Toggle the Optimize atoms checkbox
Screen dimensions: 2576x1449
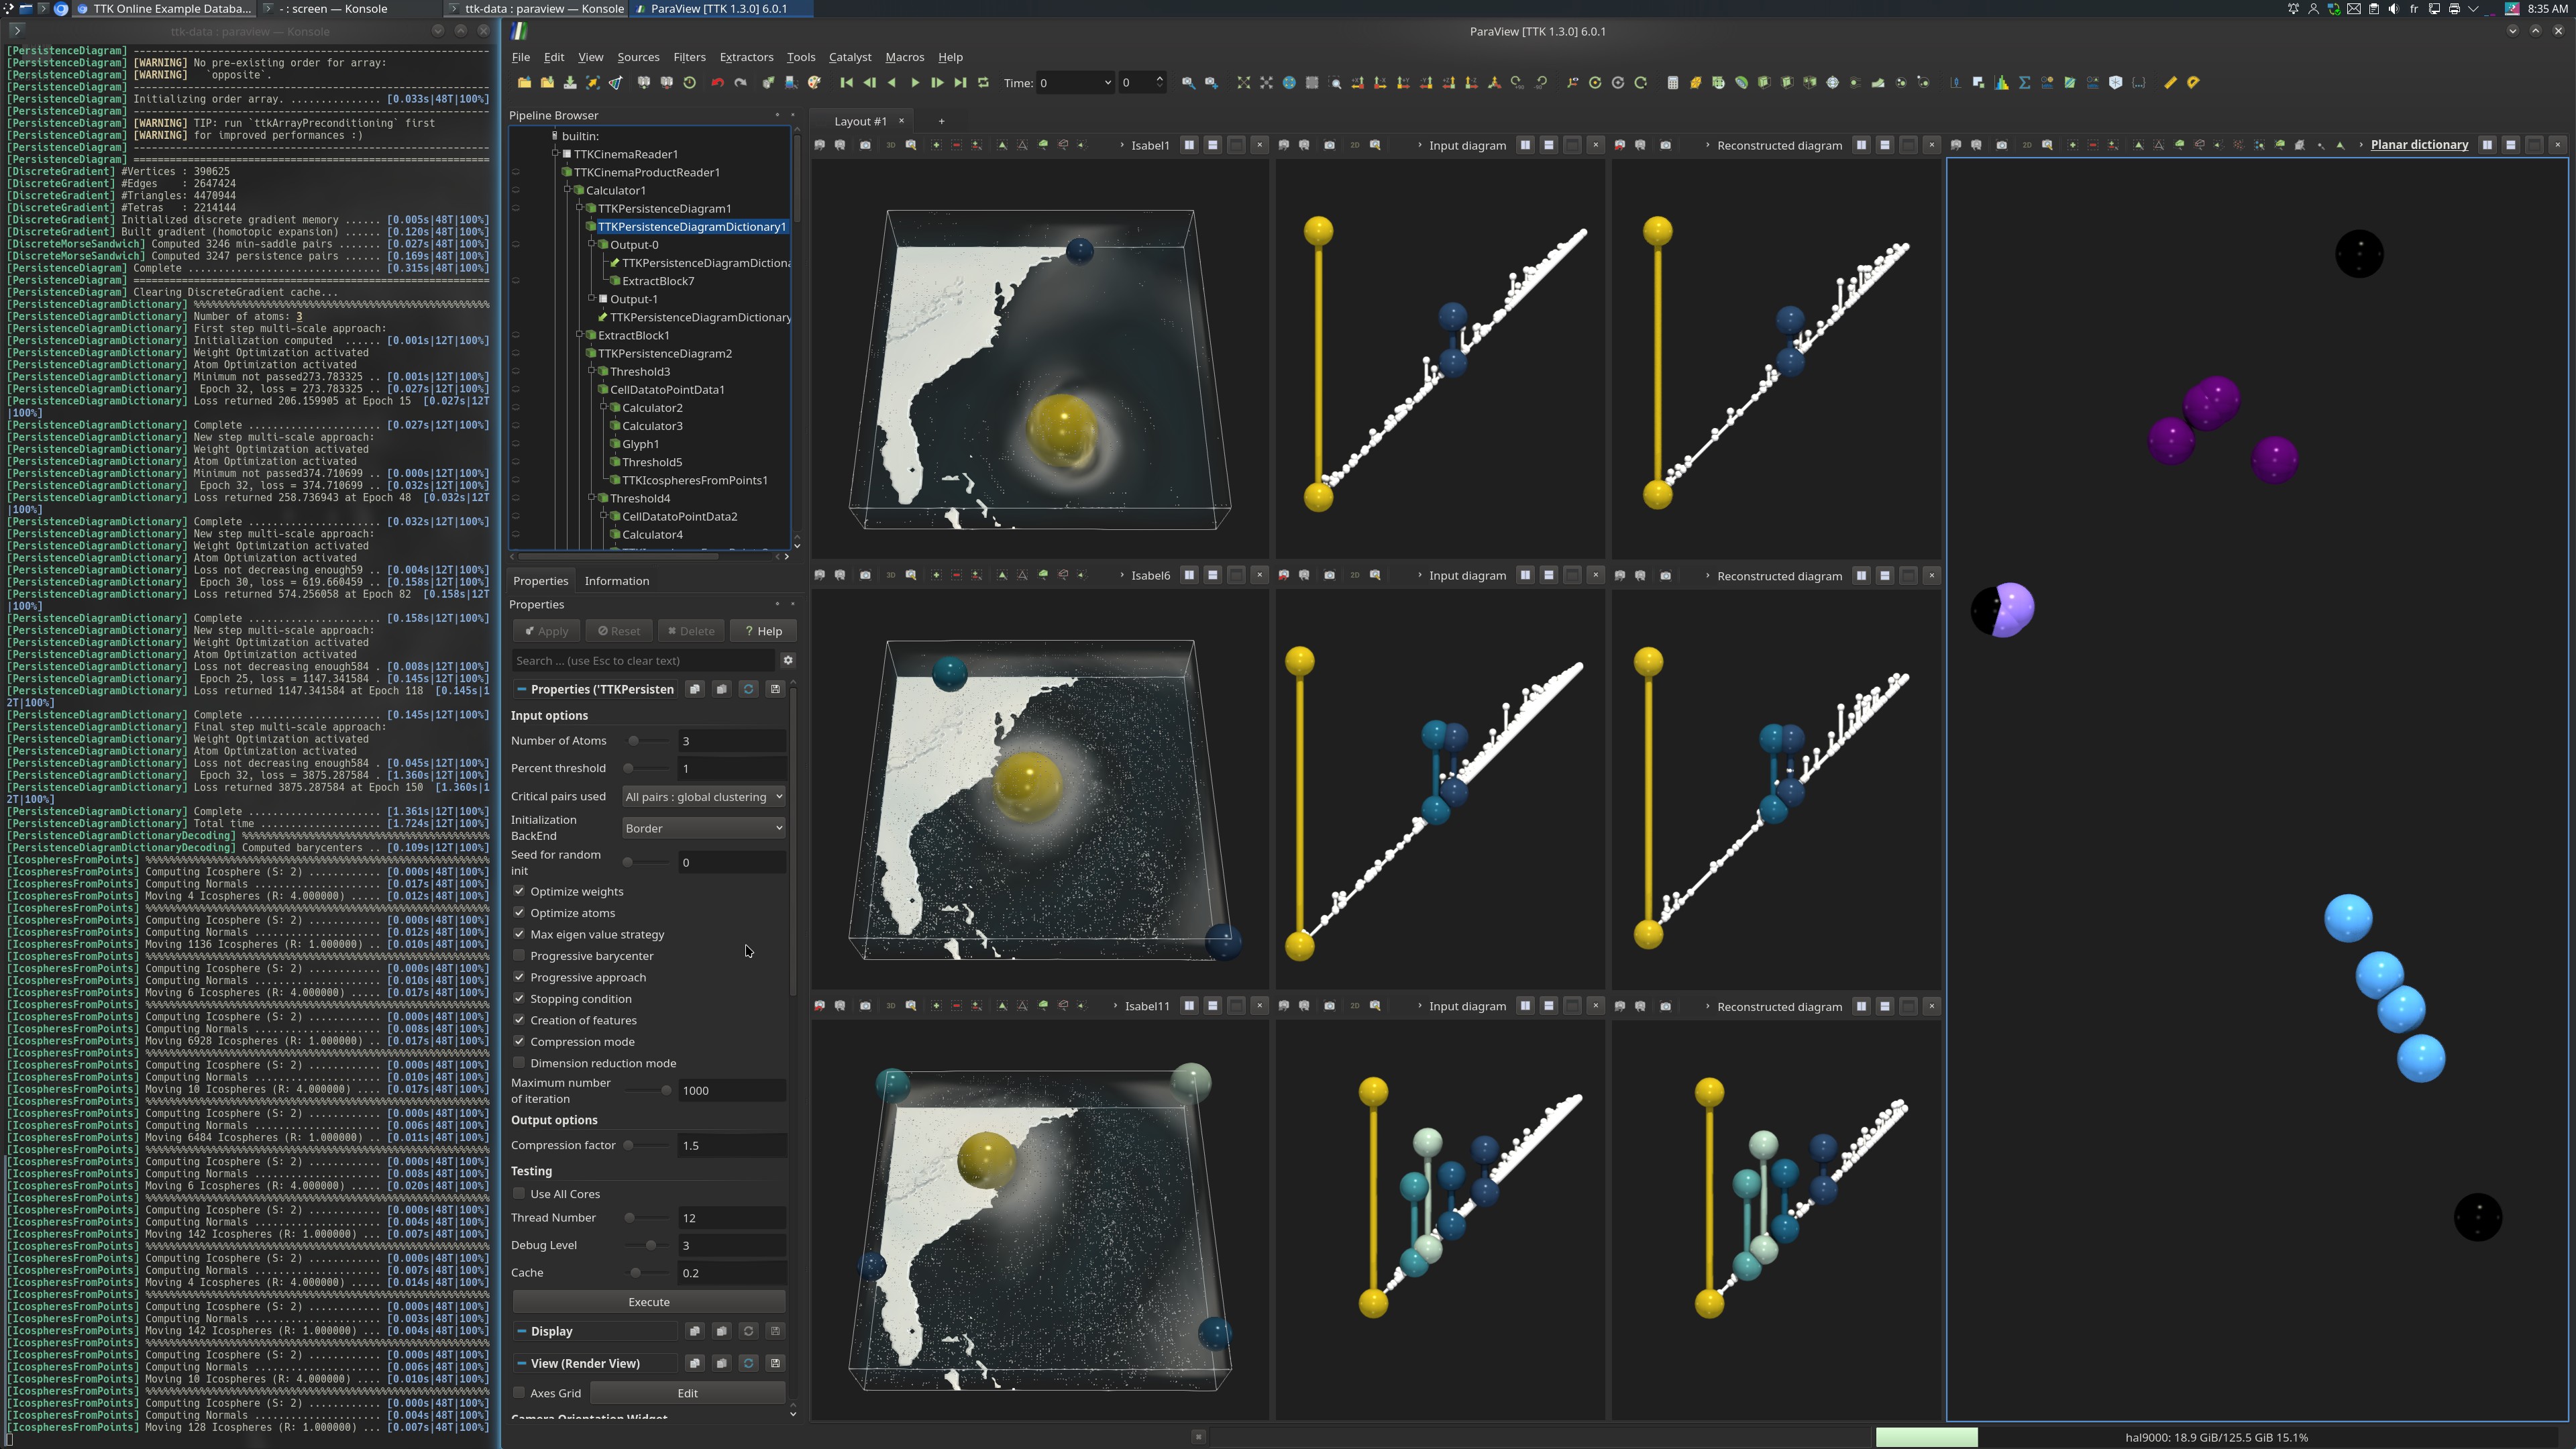[x=519, y=912]
